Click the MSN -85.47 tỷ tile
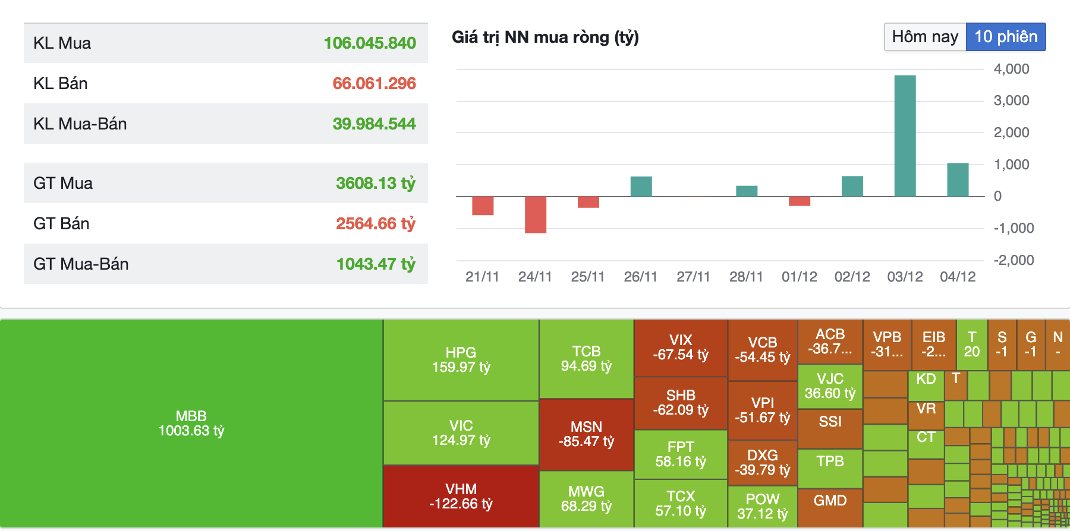The width and height of the screenshot is (1070, 531). pos(586,434)
